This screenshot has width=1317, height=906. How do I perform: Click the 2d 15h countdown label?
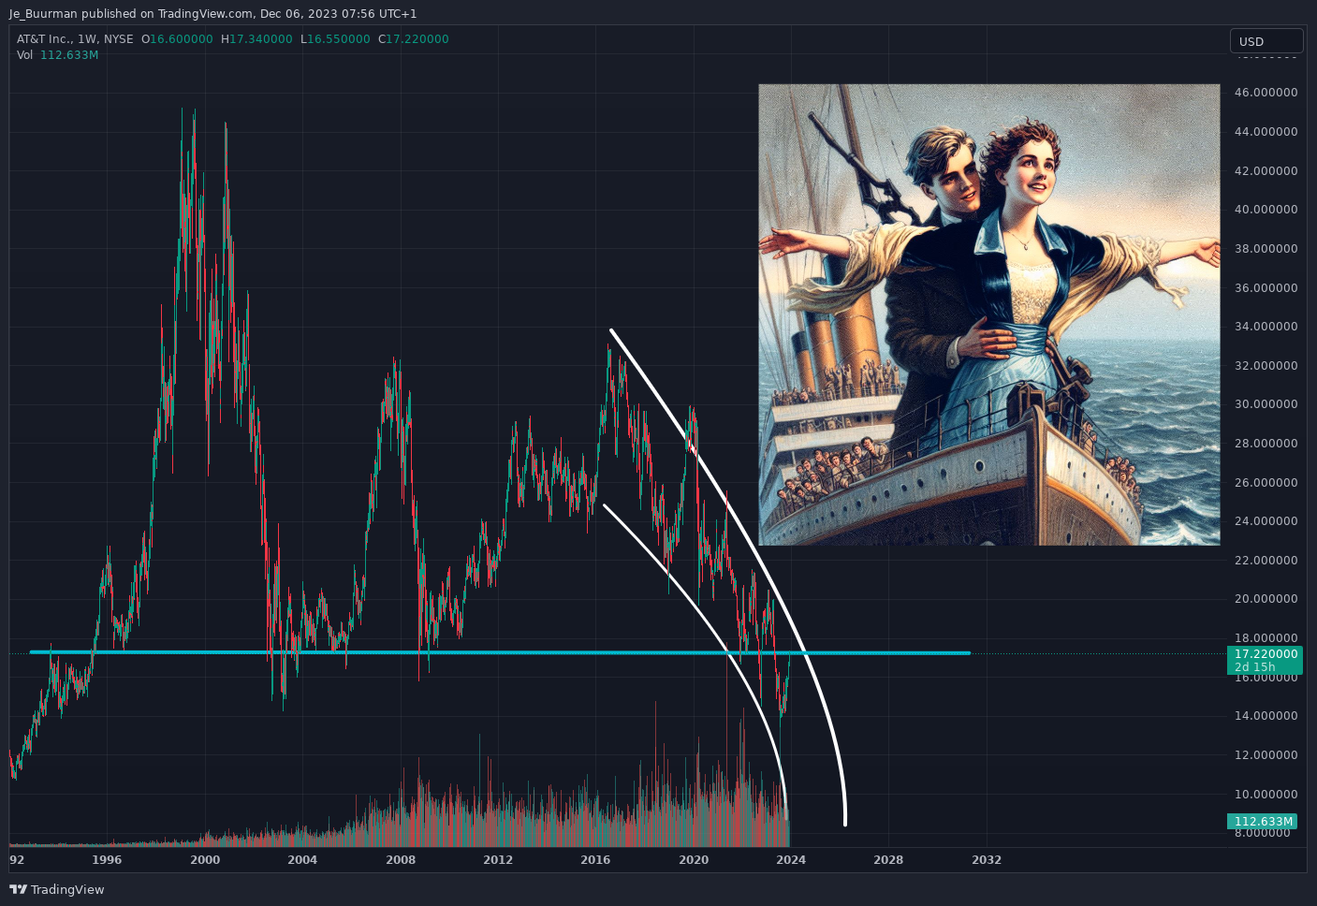coord(1255,667)
